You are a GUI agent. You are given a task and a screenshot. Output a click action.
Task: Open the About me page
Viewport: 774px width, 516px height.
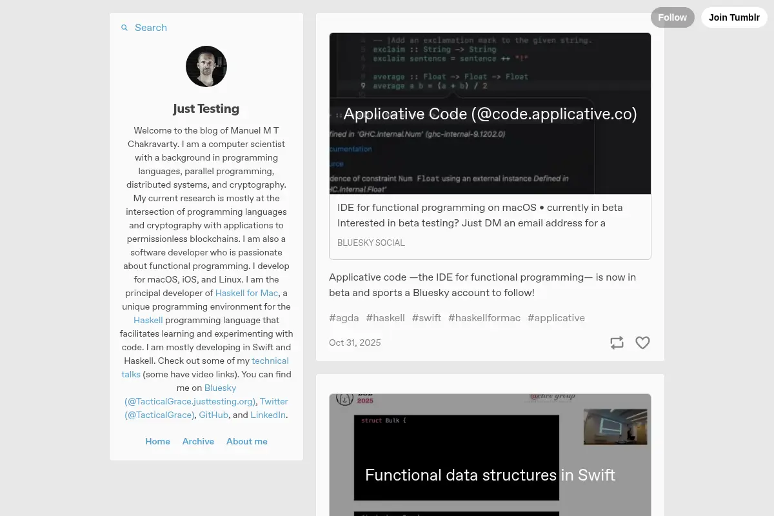click(x=247, y=441)
